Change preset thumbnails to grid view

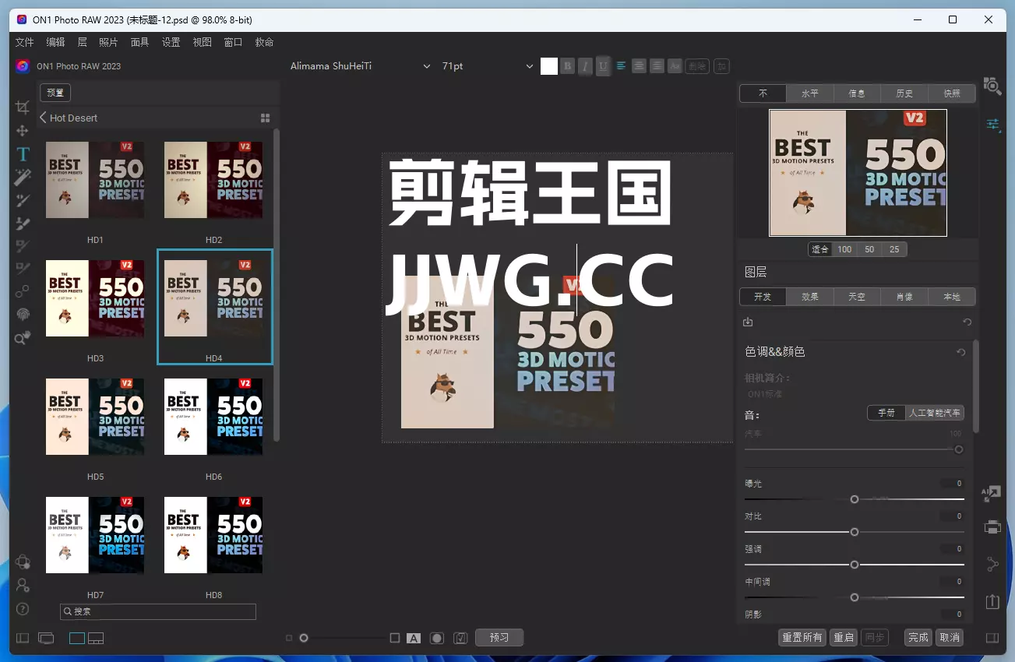pyautogui.click(x=265, y=118)
